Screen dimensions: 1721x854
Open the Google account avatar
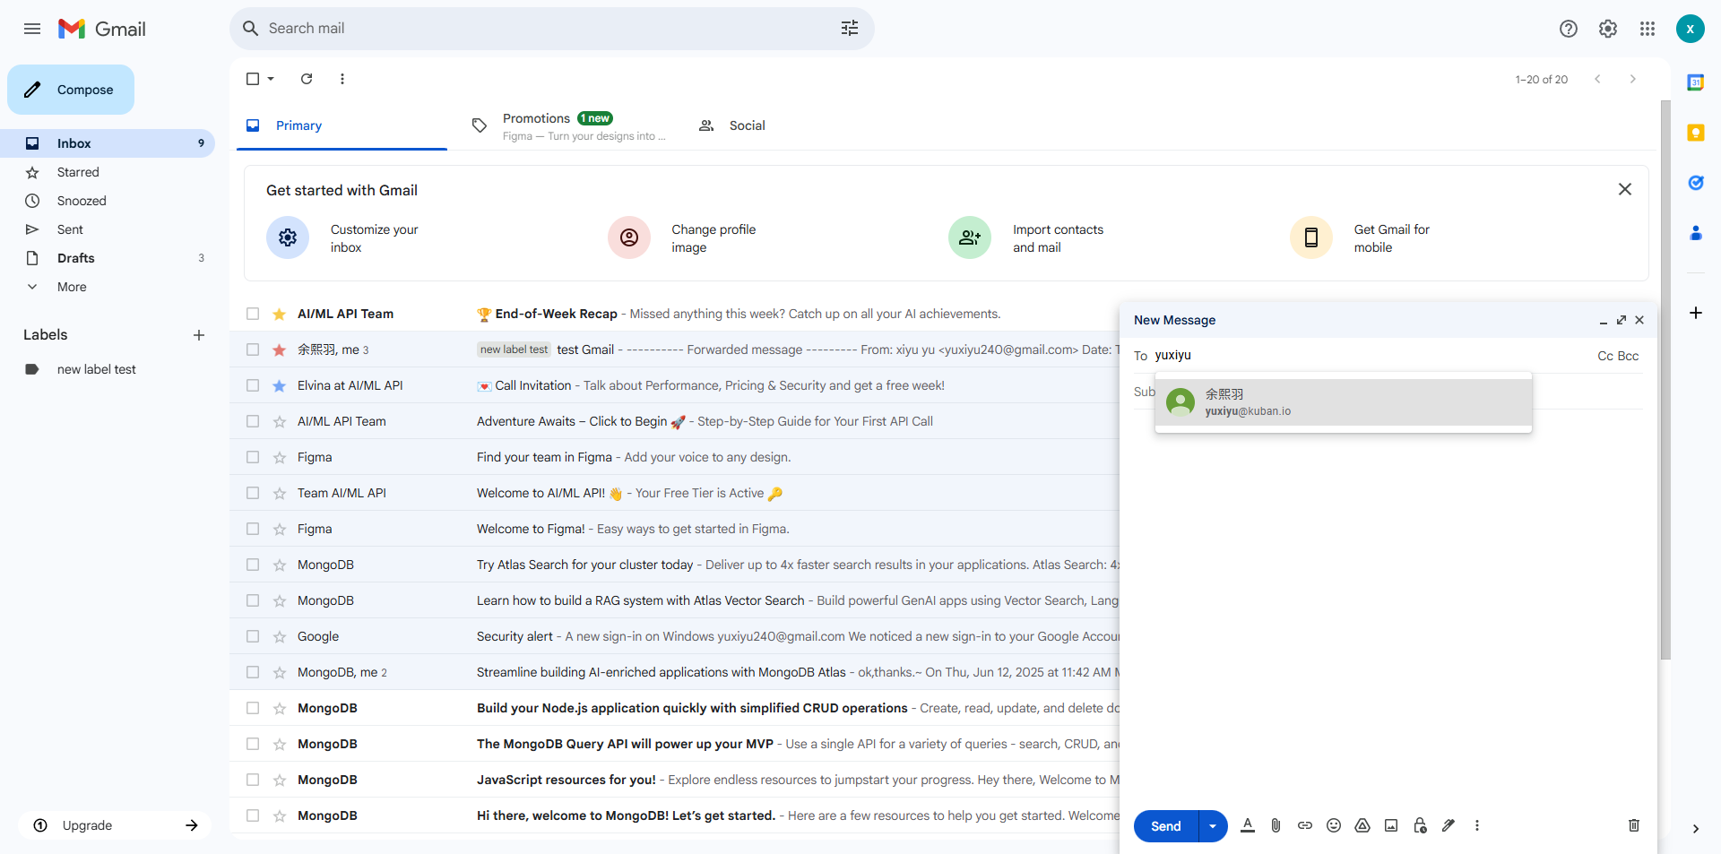point(1691,29)
